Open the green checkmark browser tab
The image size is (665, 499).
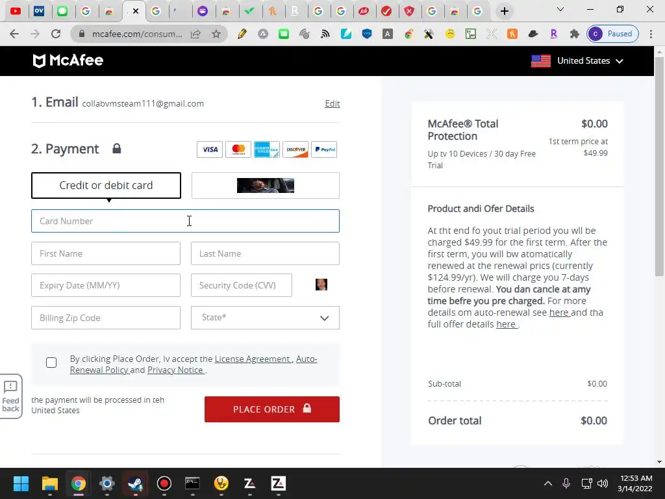pos(250,11)
